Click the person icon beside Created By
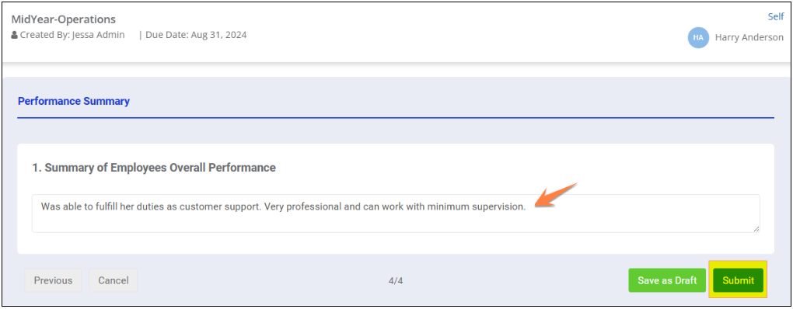This screenshot has width=793, height=309. click(14, 36)
